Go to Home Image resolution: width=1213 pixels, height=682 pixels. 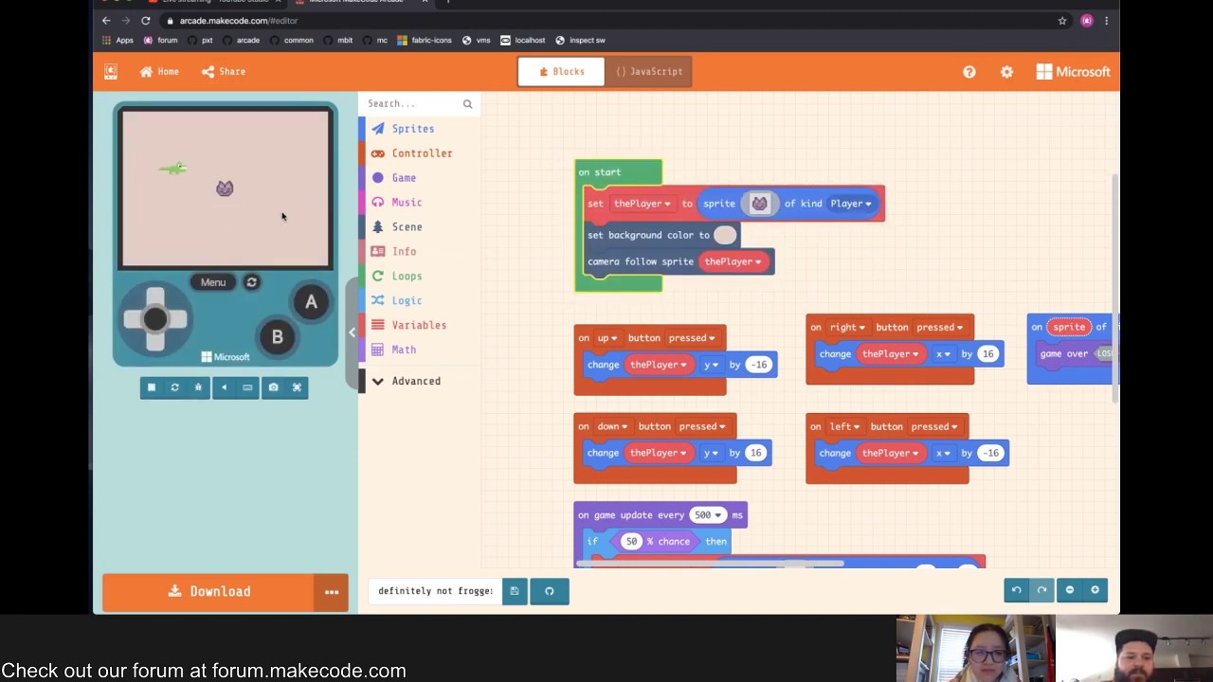coord(159,72)
